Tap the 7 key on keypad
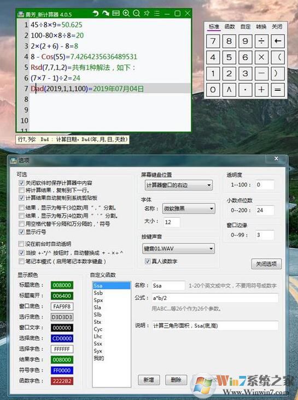This screenshot has height=400, width=298. [213, 41]
